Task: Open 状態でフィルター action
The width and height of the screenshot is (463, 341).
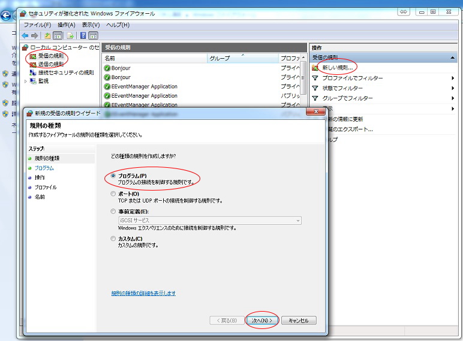Action: pyautogui.click(x=342, y=88)
